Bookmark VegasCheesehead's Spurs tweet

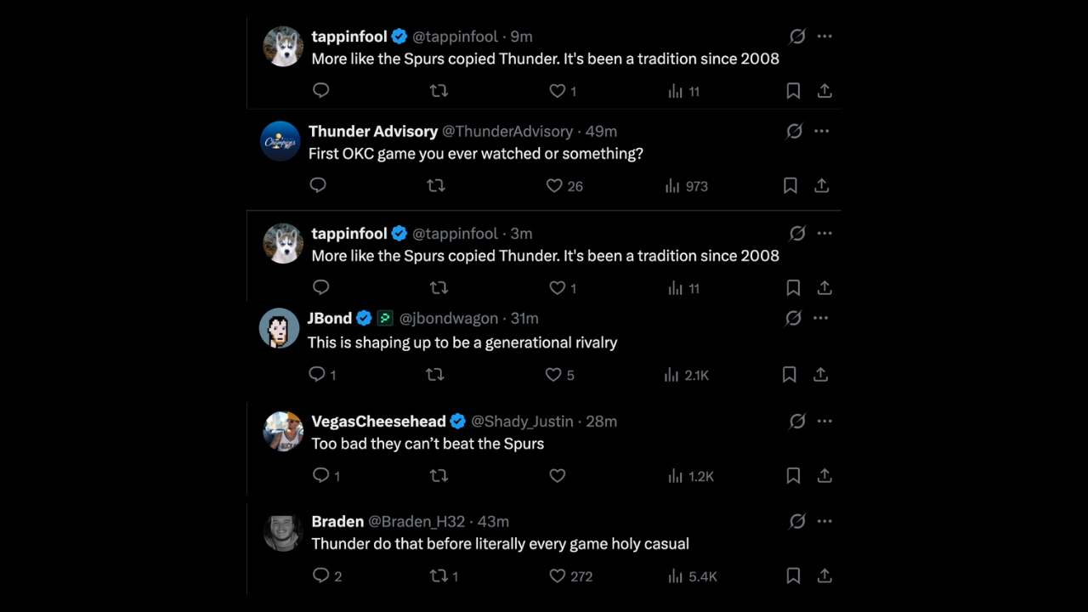[x=792, y=476]
